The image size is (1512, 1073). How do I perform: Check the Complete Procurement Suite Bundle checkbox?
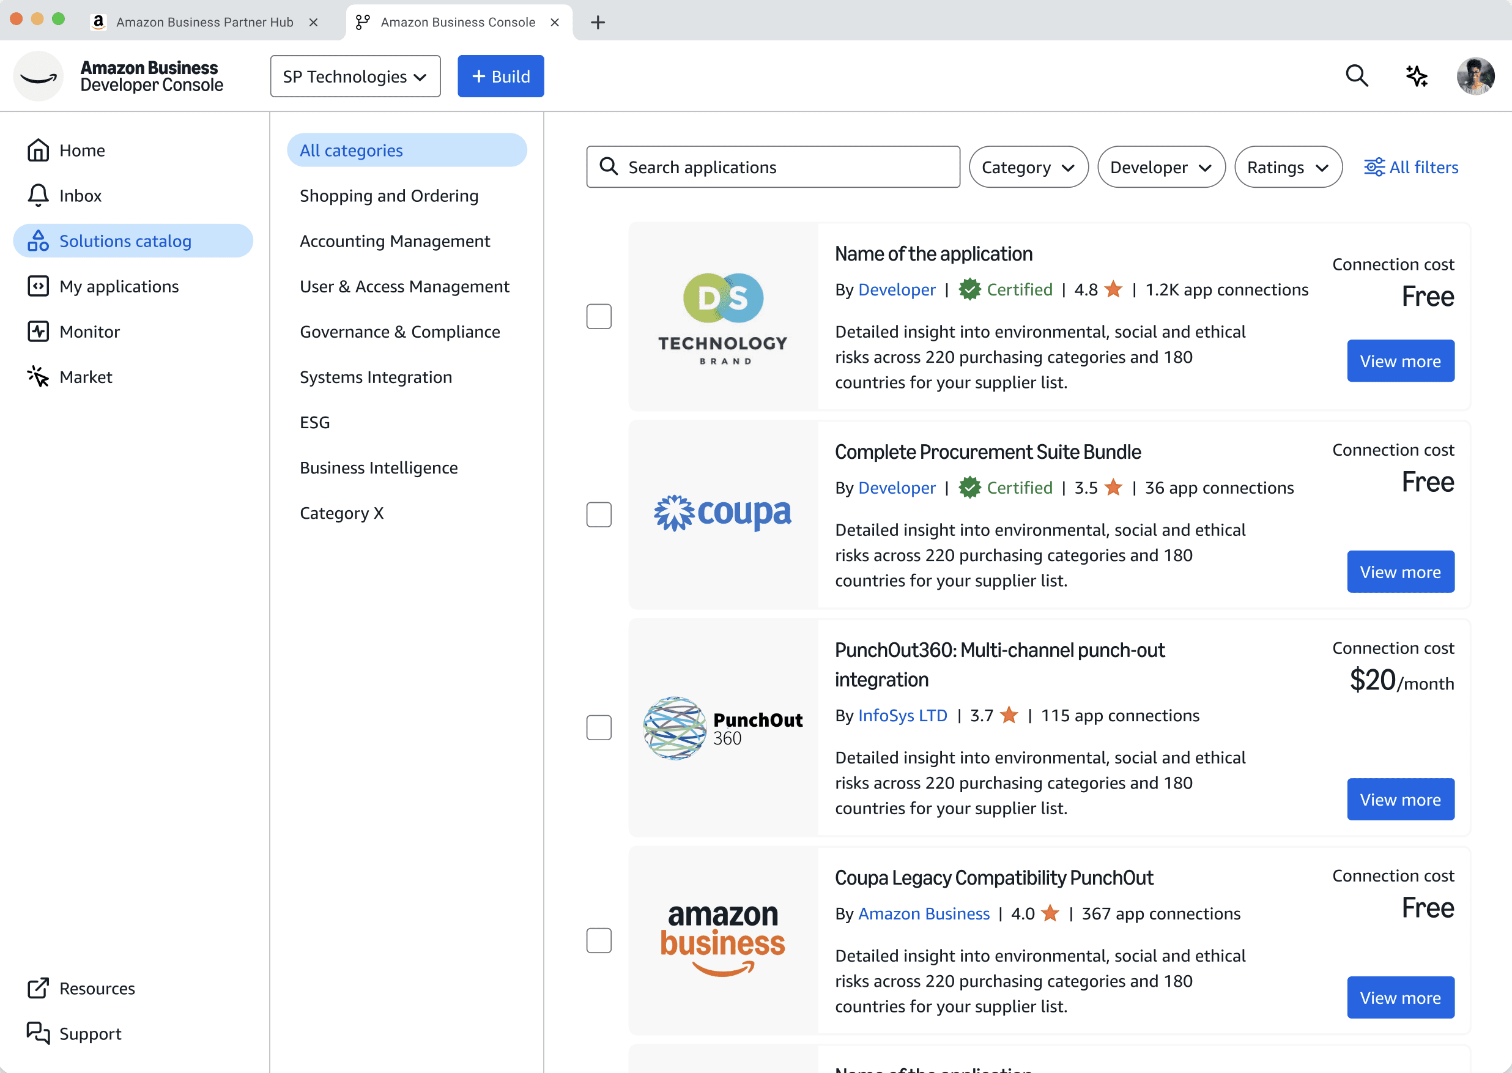click(598, 514)
